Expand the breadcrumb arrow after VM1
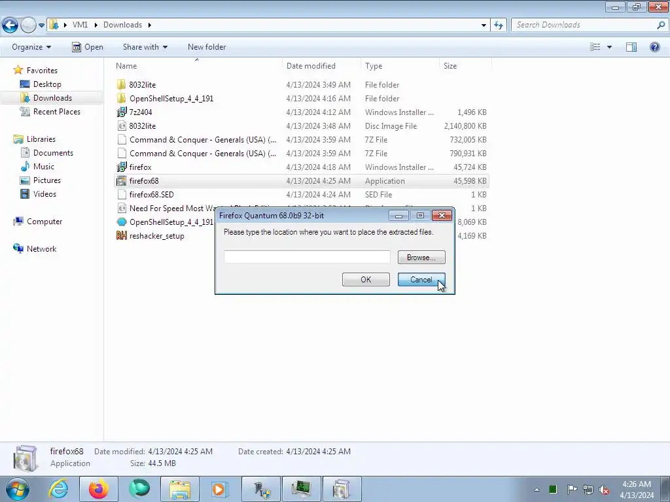 (x=95, y=25)
